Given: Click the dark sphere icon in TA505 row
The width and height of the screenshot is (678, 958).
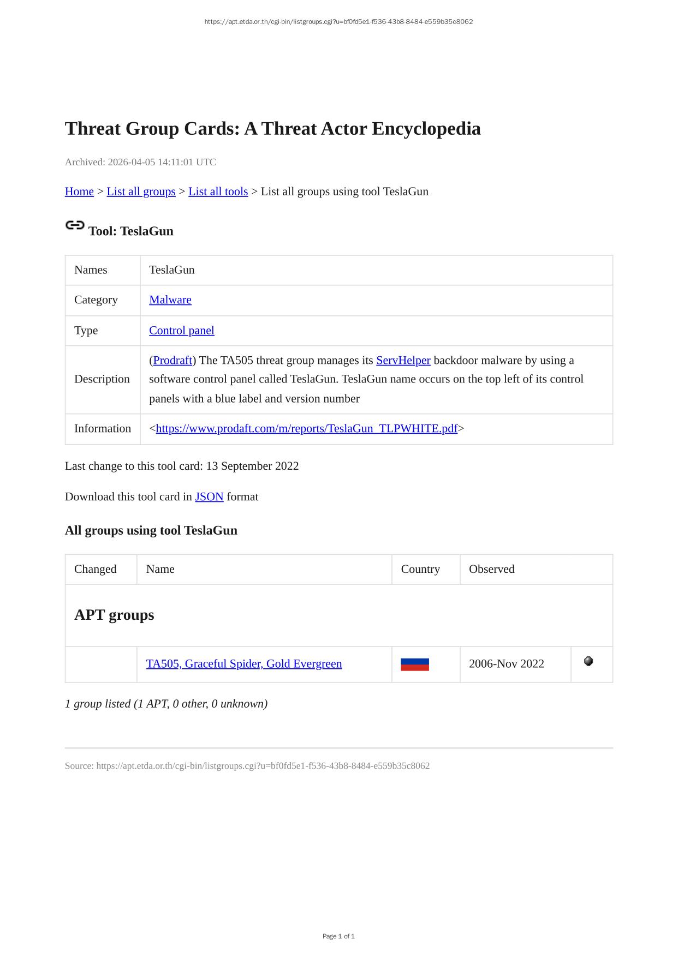Looking at the screenshot, I should tap(588, 661).
